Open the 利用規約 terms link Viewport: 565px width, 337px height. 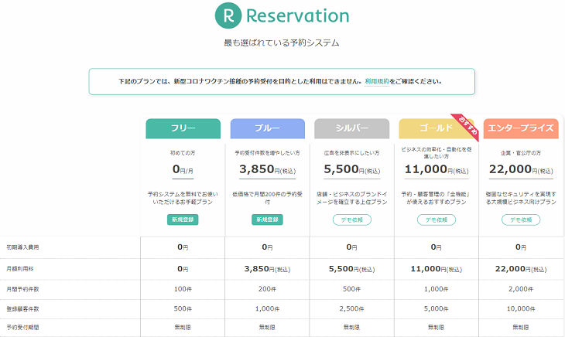(377, 82)
